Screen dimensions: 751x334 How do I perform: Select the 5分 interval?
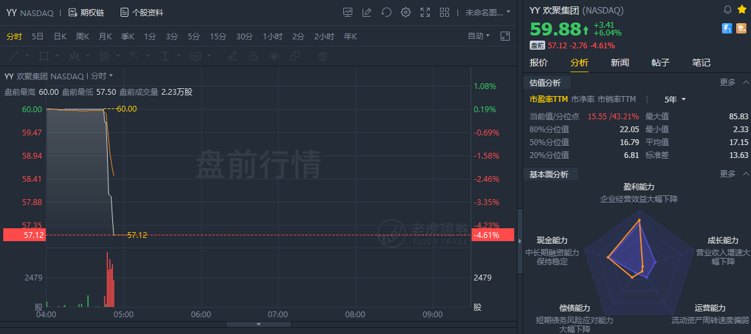click(x=194, y=36)
